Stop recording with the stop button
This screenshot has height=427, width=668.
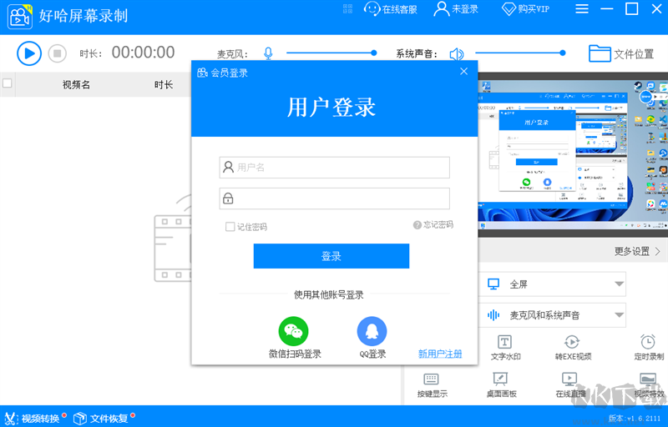(57, 53)
